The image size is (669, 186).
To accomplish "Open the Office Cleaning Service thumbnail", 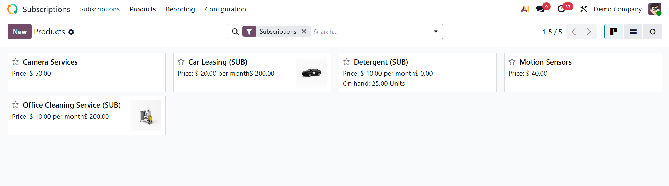I will [x=146, y=116].
